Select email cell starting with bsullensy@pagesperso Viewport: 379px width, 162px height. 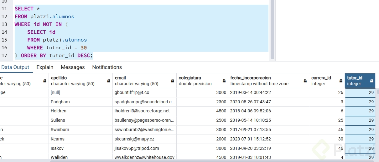tap(145, 120)
